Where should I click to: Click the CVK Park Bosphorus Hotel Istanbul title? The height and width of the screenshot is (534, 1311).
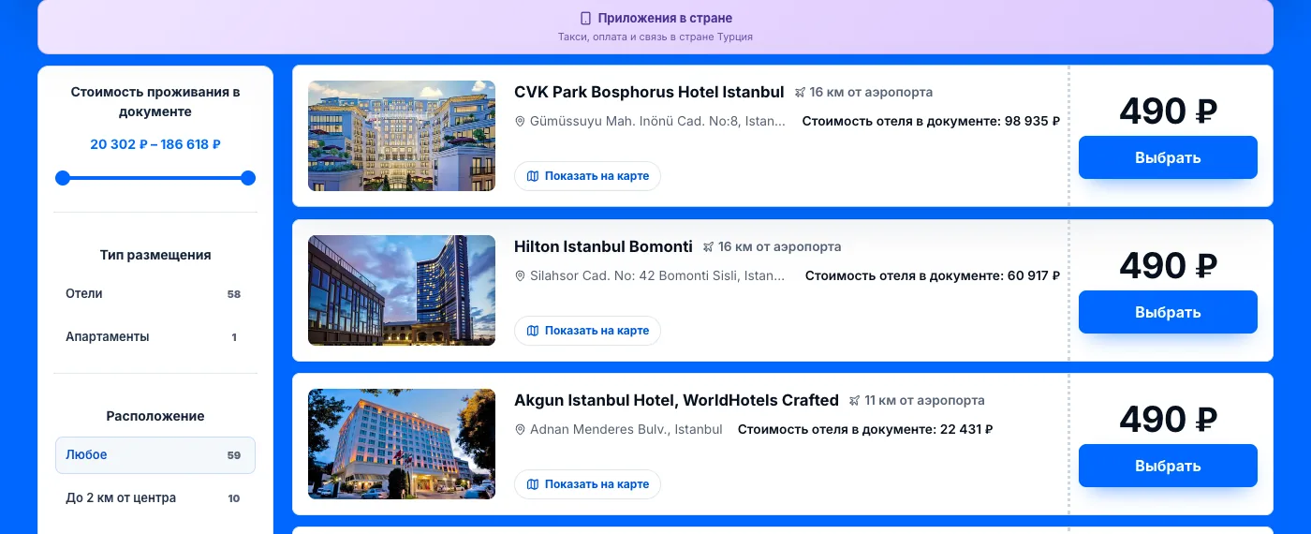[x=649, y=92]
